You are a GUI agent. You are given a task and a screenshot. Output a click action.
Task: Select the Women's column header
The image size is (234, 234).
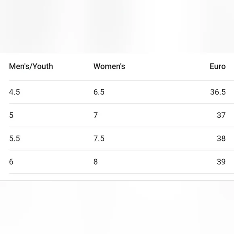[x=109, y=67]
